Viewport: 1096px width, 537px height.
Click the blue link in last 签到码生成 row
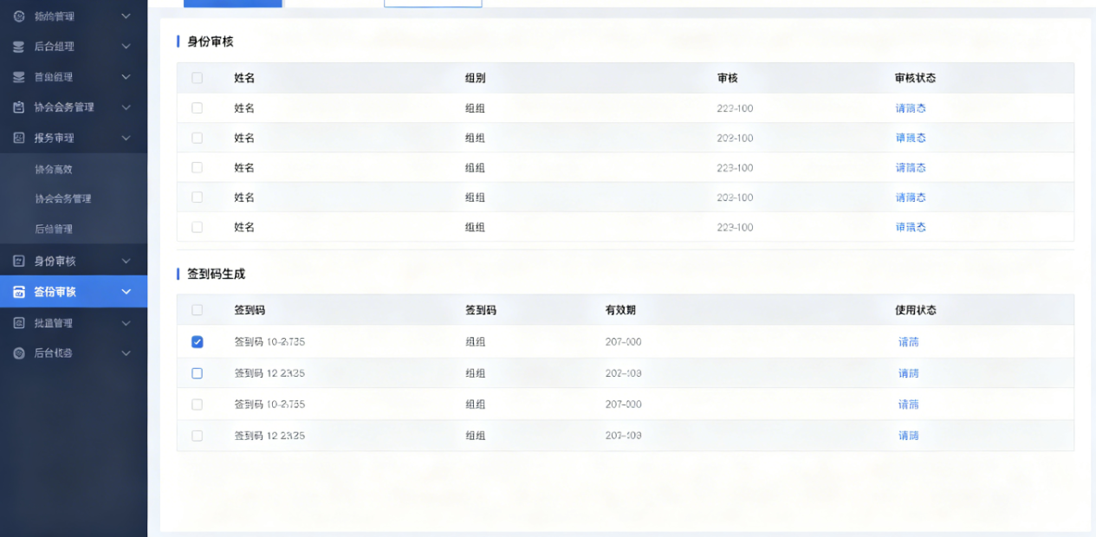point(909,436)
